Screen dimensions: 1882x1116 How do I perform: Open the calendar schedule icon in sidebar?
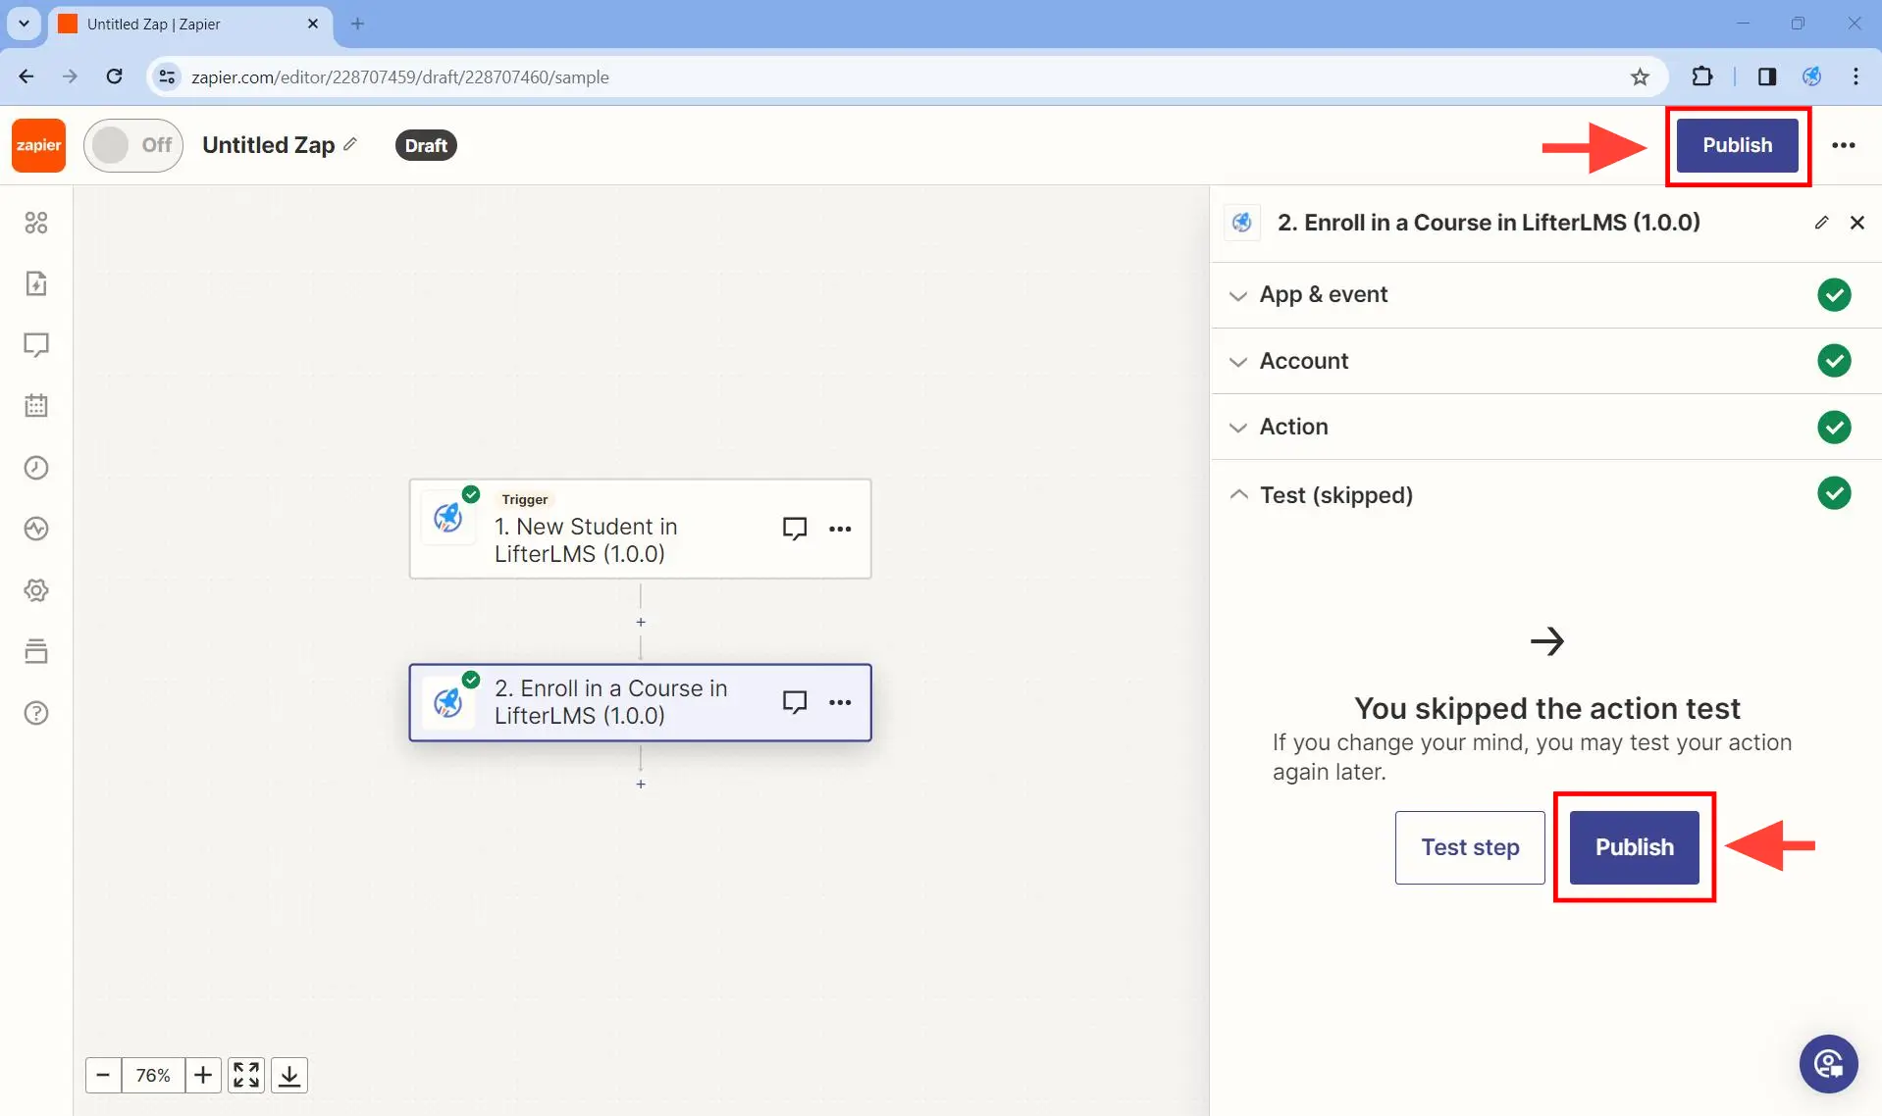(36, 406)
